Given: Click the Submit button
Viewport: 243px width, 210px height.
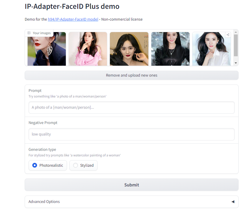Looking at the screenshot, I should click(x=132, y=185).
